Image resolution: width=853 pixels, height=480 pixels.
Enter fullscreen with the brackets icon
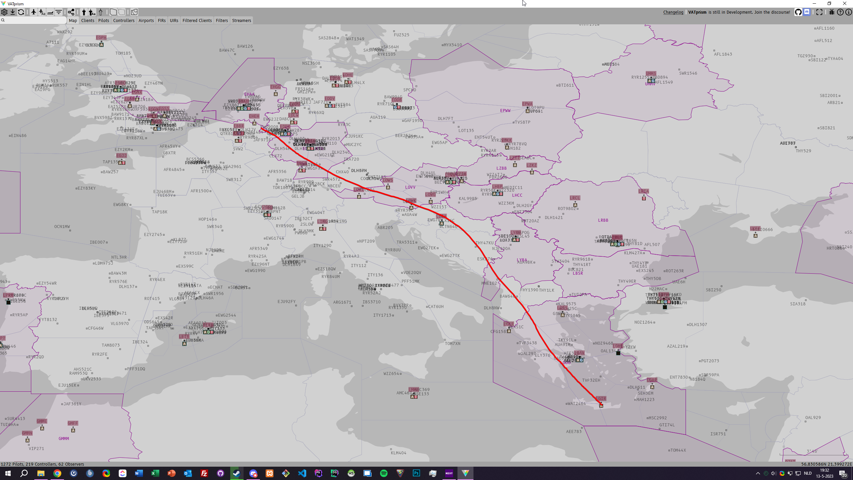pyautogui.click(x=819, y=12)
